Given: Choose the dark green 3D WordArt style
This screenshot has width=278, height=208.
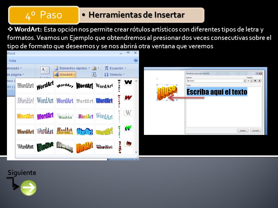Looking at the screenshot, I should point(45,147).
